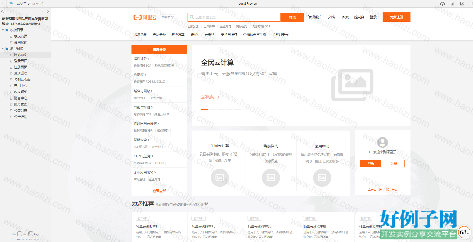This screenshot has width=473, height=242.
Task: Open the 解决方案 nav menu
Action: (x=178, y=35)
